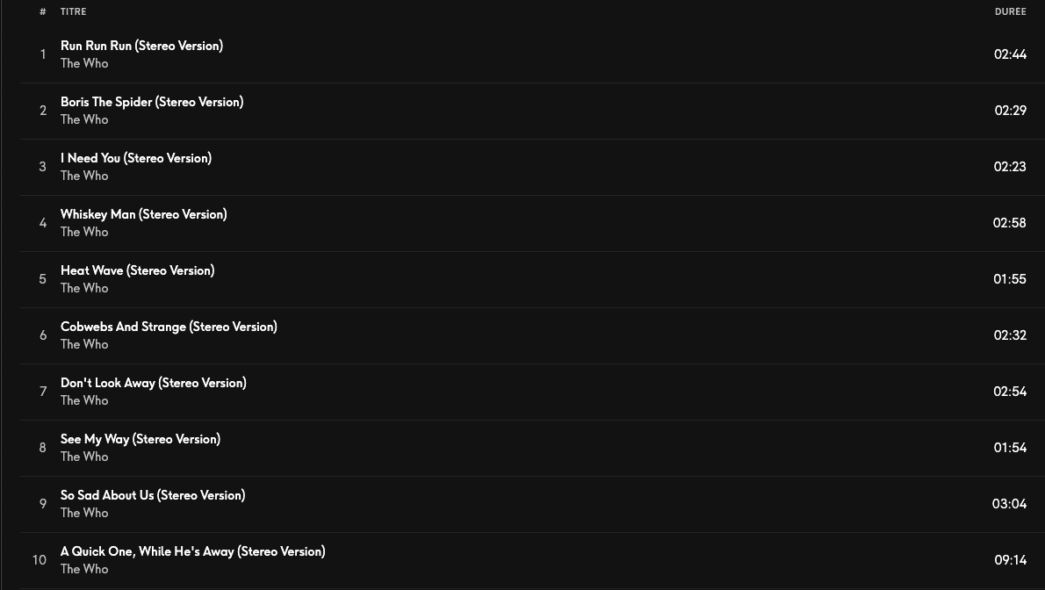Select Boris The Spider (Stereo Version) title
The width and height of the screenshot is (1045, 590).
tap(152, 102)
